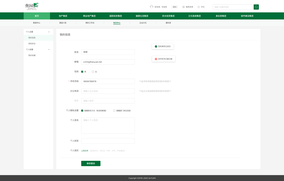The image size is (284, 181).
Task: Open 资本投资集团 navigation tab
Action: tap(168, 16)
